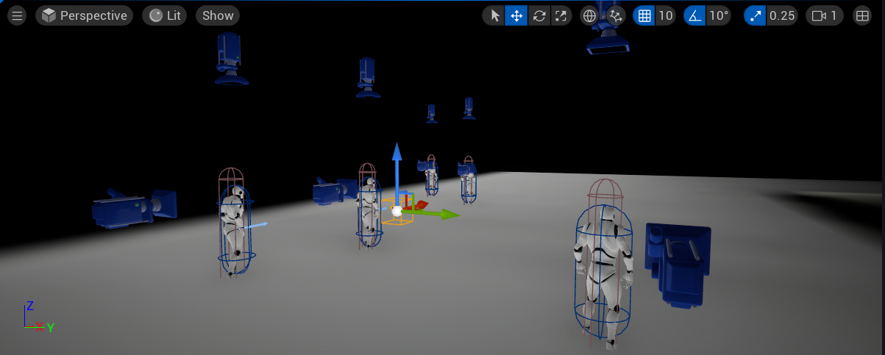Toggle world/local coordinate system globe
This screenshot has width=885, height=355.
tap(589, 15)
